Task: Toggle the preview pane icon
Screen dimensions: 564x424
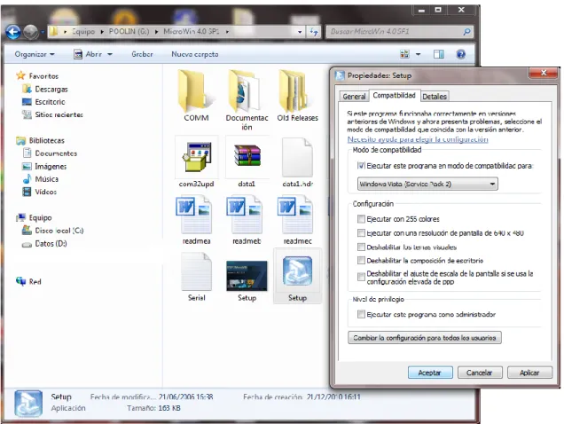Action: pos(439,54)
